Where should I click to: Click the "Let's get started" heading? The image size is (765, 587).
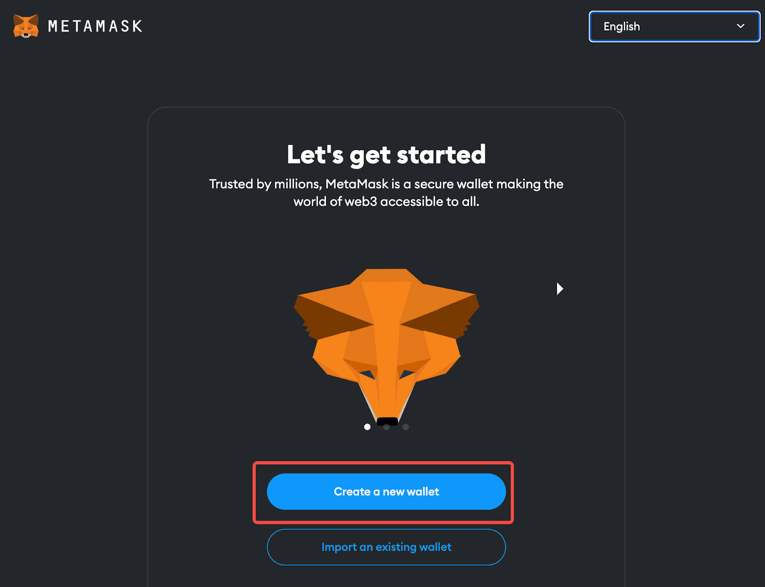coord(386,155)
